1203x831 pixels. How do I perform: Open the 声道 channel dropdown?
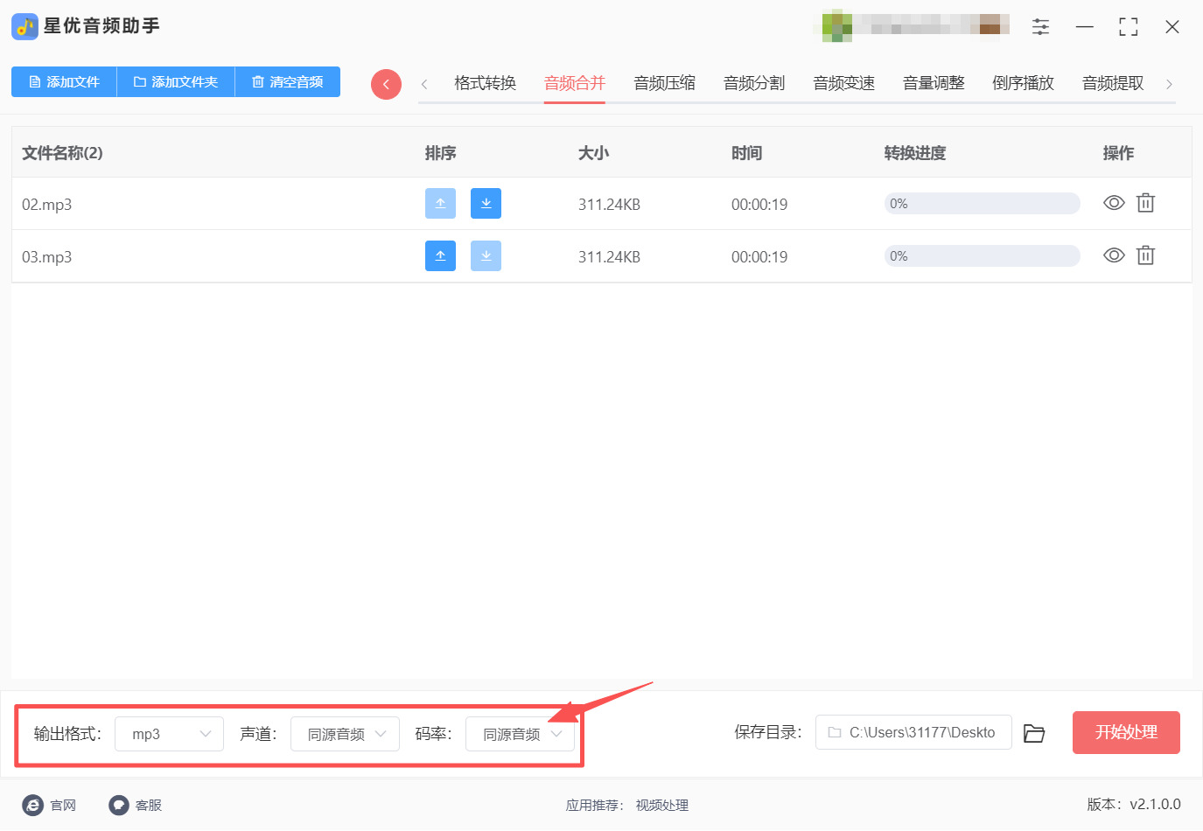point(345,734)
